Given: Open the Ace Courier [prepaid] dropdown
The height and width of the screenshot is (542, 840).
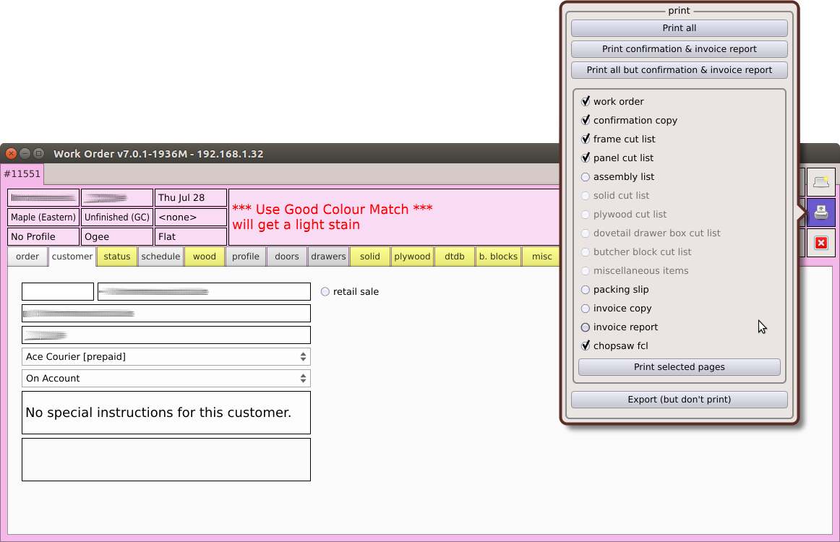Looking at the screenshot, I should pyautogui.click(x=166, y=357).
